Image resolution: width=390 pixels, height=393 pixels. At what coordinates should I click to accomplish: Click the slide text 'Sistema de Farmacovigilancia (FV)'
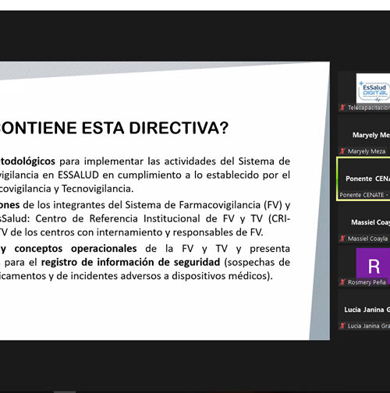(x=204, y=205)
